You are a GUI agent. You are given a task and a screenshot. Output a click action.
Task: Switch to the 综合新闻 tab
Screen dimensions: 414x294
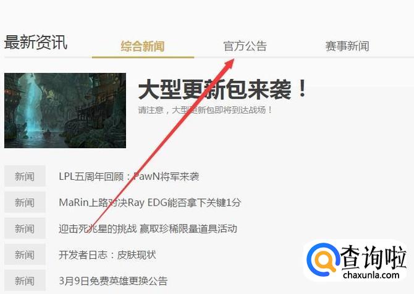coord(143,46)
